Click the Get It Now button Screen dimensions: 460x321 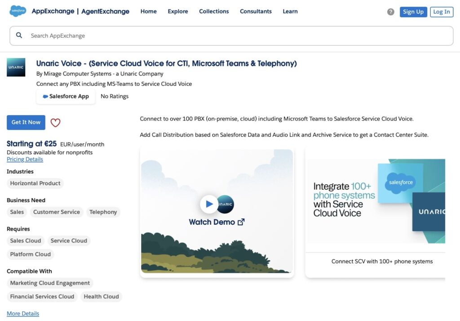pyautogui.click(x=26, y=122)
